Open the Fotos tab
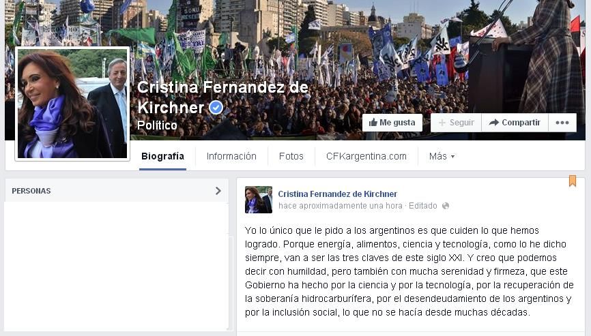This screenshot has height=336, width=591. (291, 156)
